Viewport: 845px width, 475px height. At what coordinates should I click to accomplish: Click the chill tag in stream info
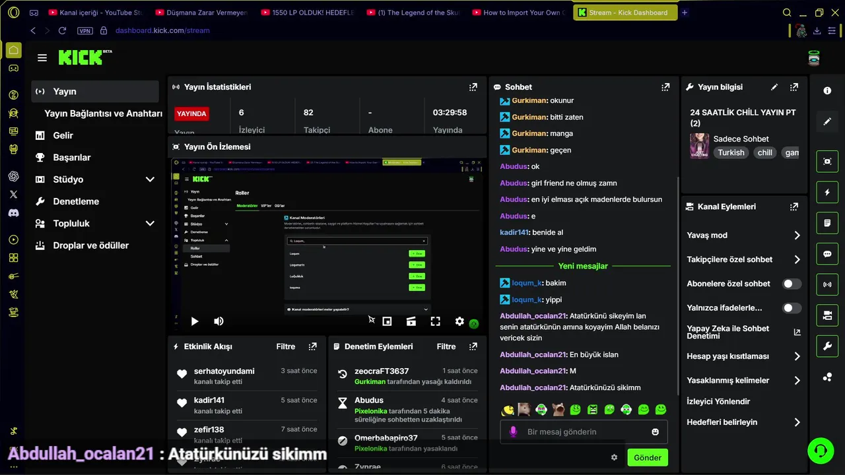tap(765, 152)
